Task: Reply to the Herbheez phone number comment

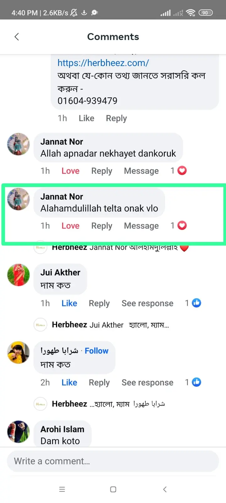Action: point(116,118)
